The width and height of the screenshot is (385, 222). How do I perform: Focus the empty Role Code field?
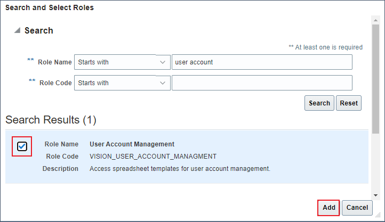(x=261, y=83)
